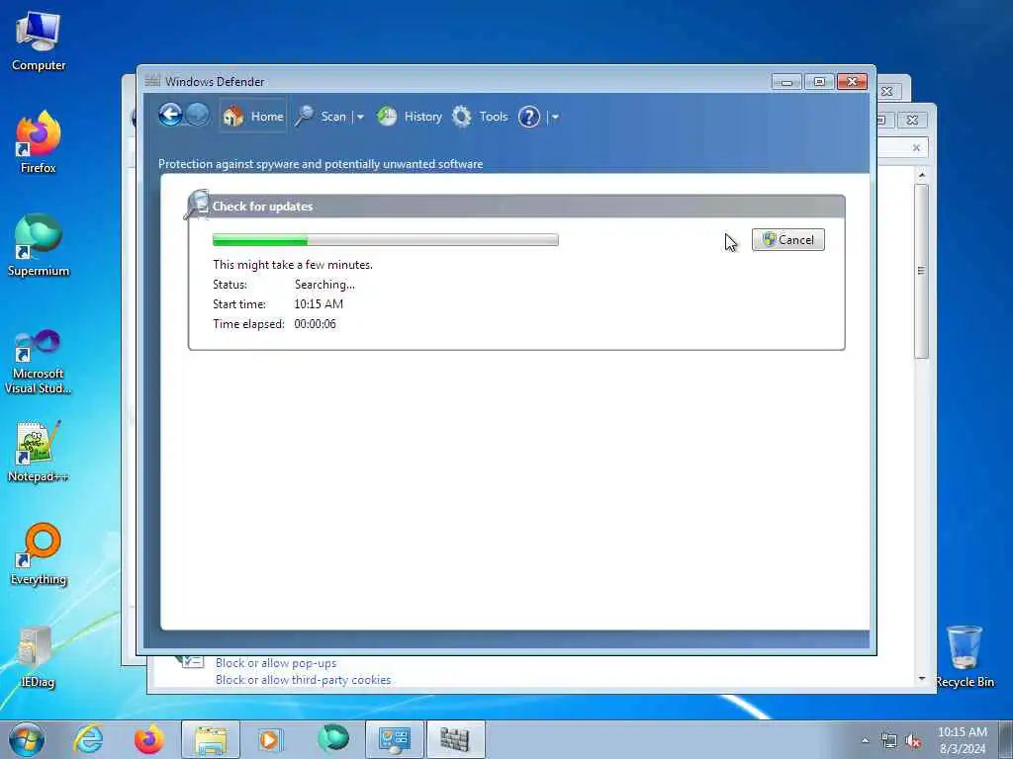
Task: Clear the search box in background window
Action: click(x=916, y=148)
